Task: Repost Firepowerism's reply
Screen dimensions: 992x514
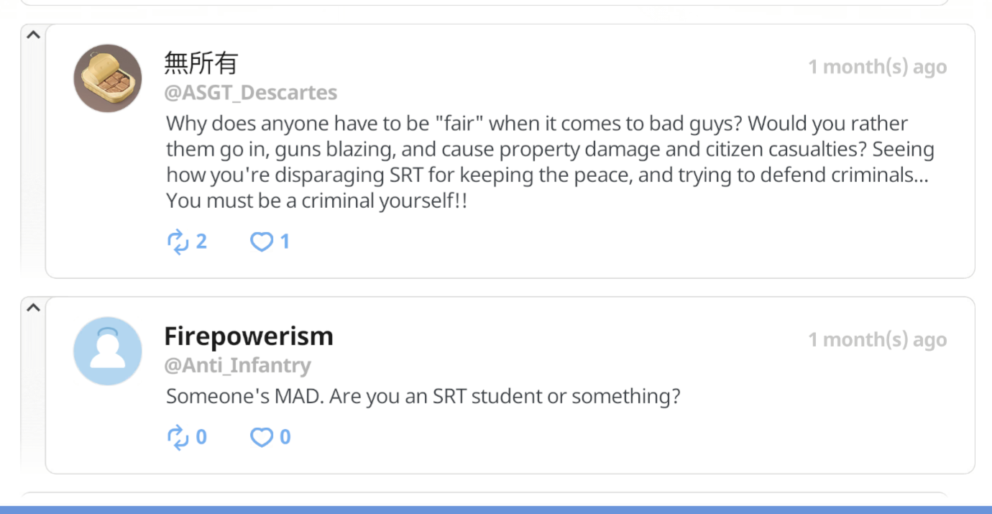Action: (x=178, y=437)
